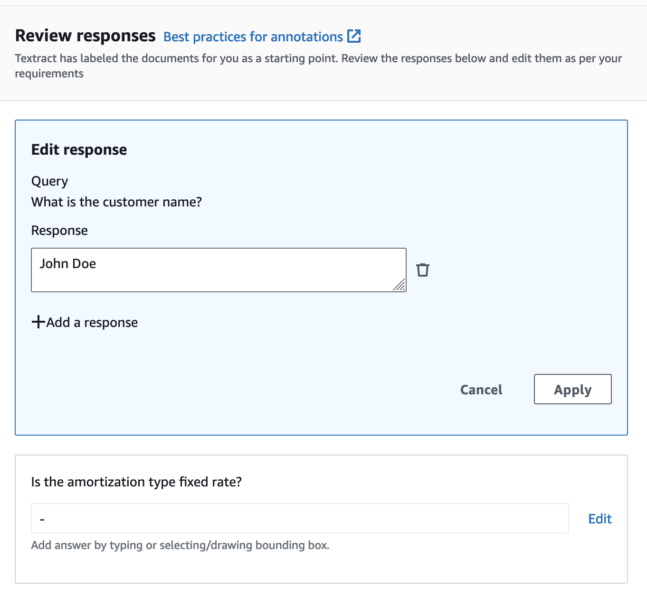The height and width of the screenshot is (596, 647).
Task: Click the plus icon next to Add a response
Action: click(38, 322)
